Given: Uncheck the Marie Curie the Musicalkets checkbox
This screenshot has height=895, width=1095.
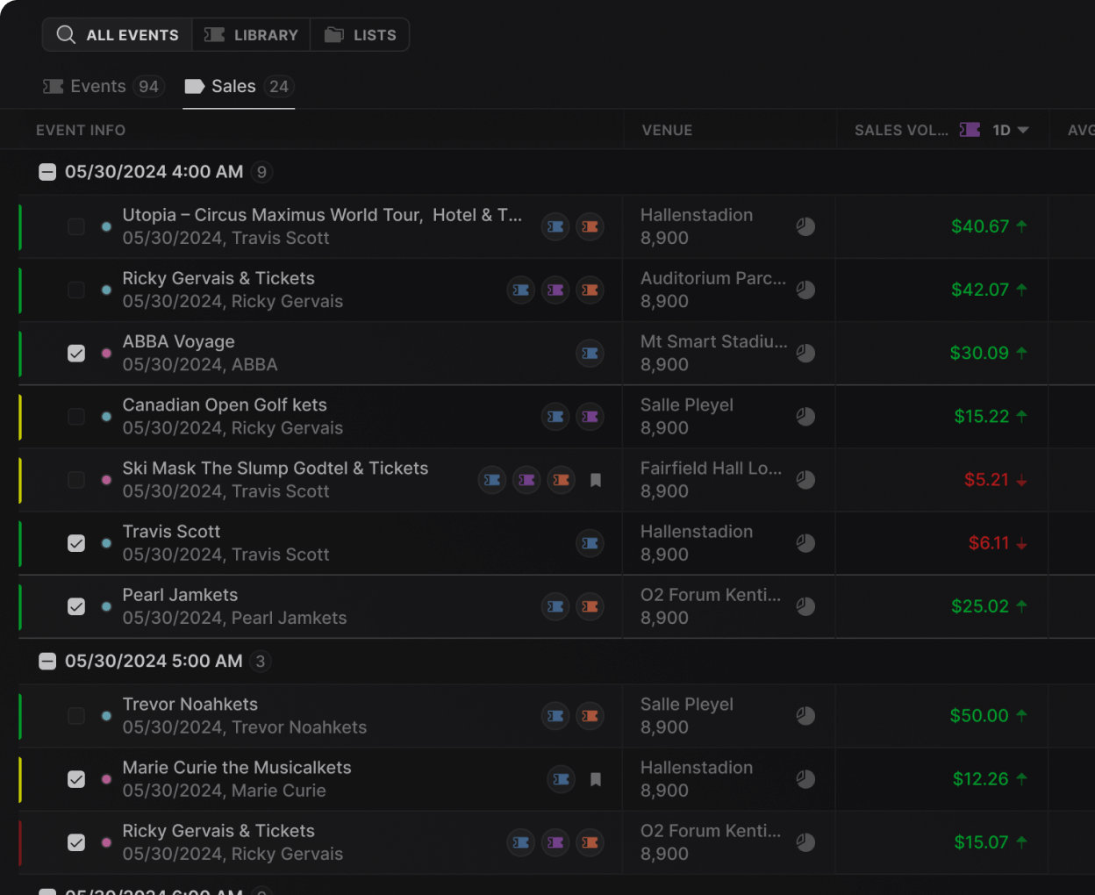Looking at the screenshot, I should coord(76,779).
